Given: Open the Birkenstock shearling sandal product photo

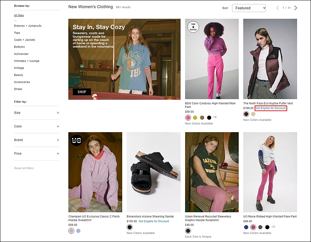Looking at the screenshot, I should pos(154,172).
